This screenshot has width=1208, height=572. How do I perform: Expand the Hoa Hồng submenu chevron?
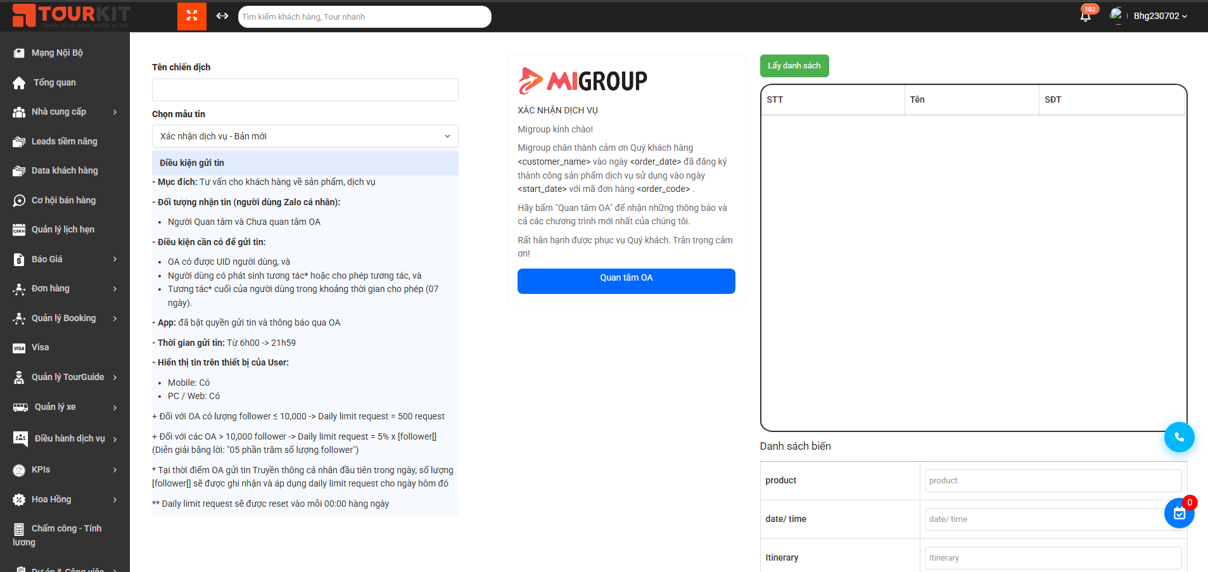tap(115, 500)
